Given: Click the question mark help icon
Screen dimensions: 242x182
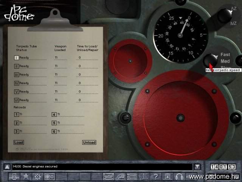Looking at the screenshot, I should [155, 177].
